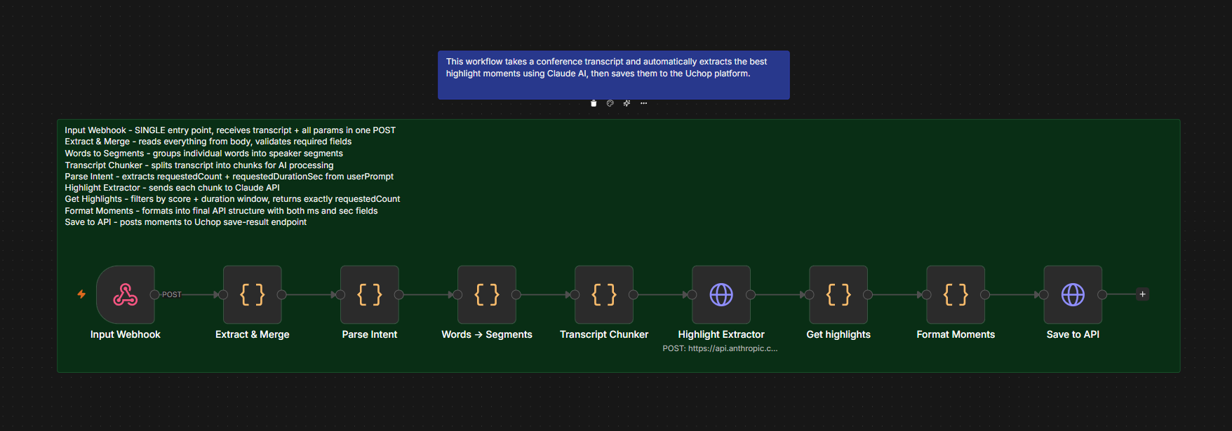Click the Extract & Merge output connector

coord(281,294)
